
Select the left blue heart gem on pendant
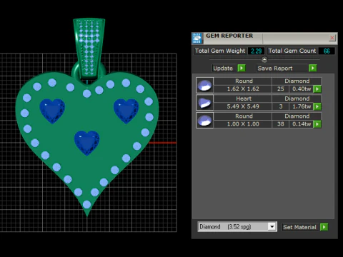(52, 111)
